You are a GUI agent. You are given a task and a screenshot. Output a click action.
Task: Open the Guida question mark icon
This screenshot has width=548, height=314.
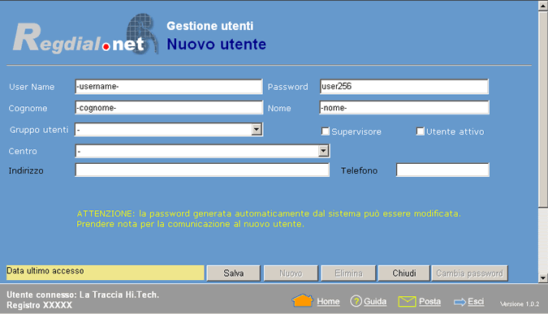356,301
